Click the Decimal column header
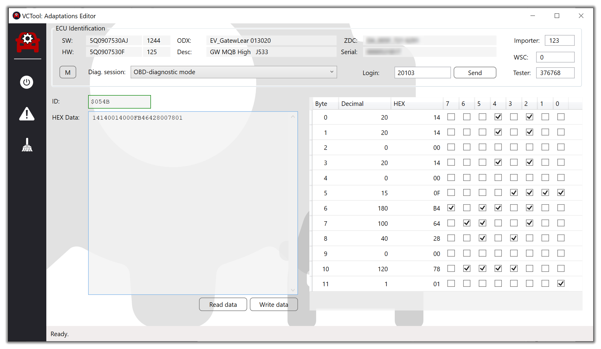The width and height of the screenshot is (601, 349). pyautogui.click(x=352, y=104)
